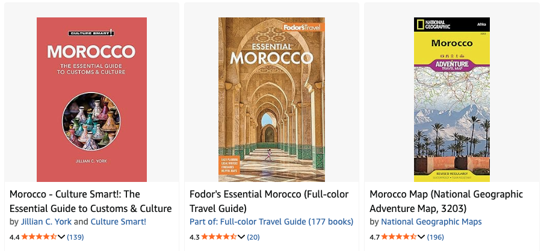Expand rating breakdown for Culture Smart book
Image resolution: width=544 pixels, height=251 pixels.
(x=61, y=237)
